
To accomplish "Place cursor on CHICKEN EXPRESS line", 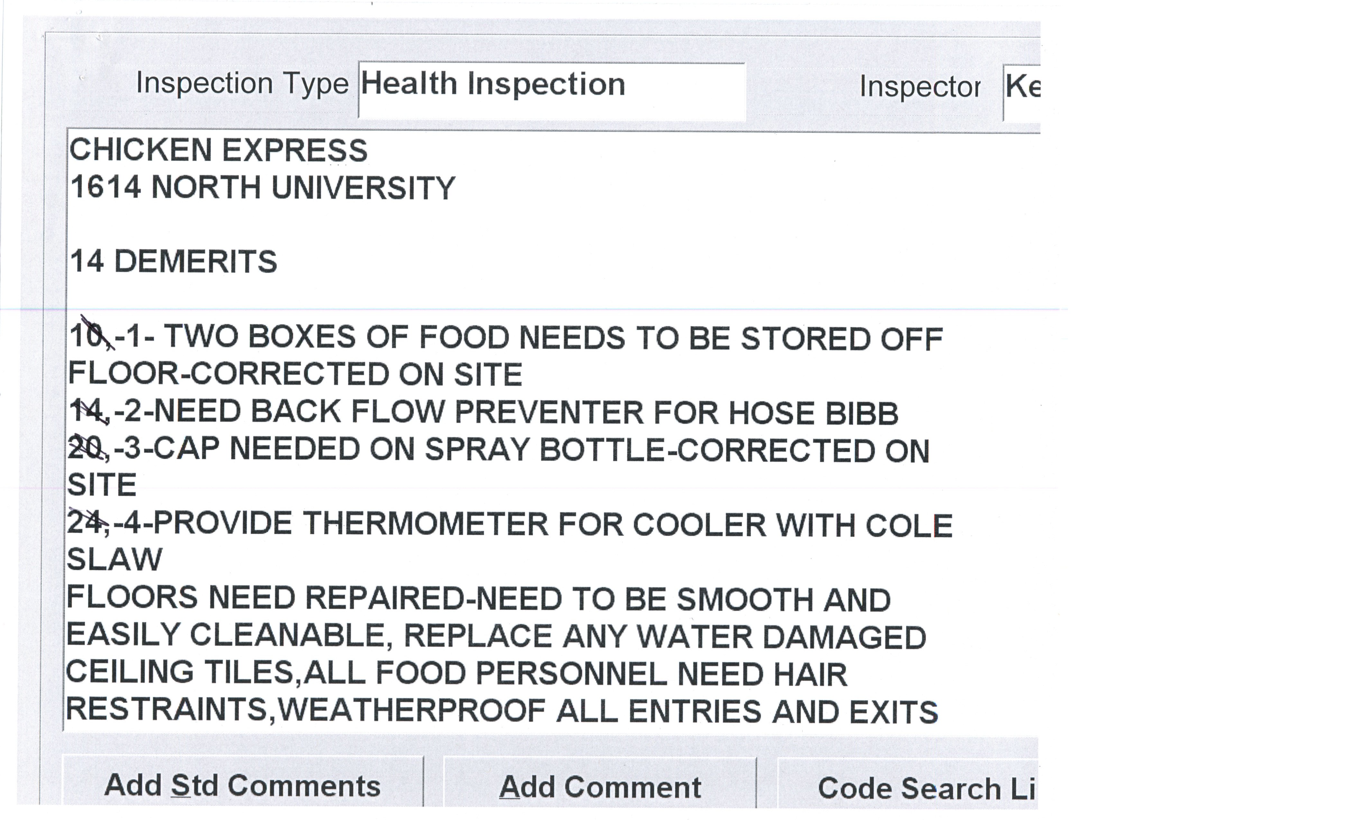I will [x=218, y=150].
